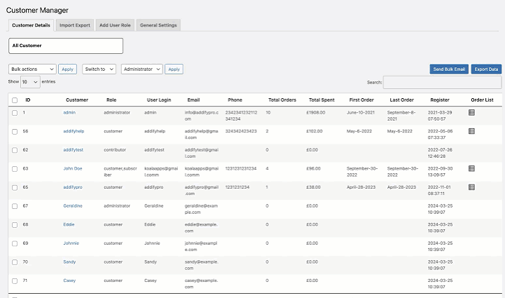Sort by Last Order column header
Screen dimensions: 505x298
pos(401,100)
